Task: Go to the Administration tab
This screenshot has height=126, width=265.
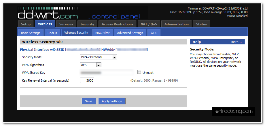Action: pos(177,24)
